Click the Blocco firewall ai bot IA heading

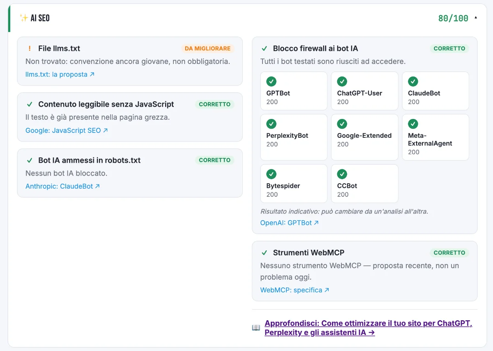pos(316,48)
